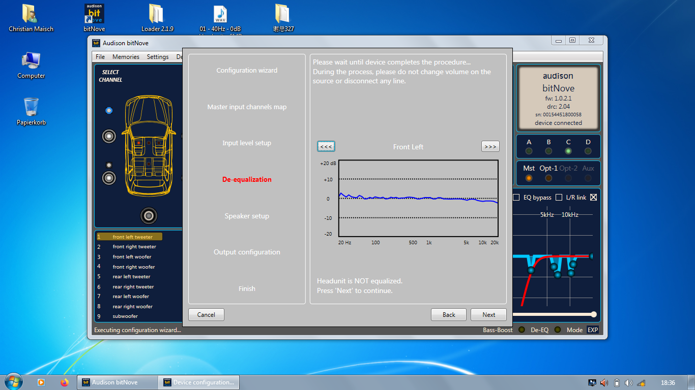Open the Memories menu
695x390 pixels.
click(126, 57)
